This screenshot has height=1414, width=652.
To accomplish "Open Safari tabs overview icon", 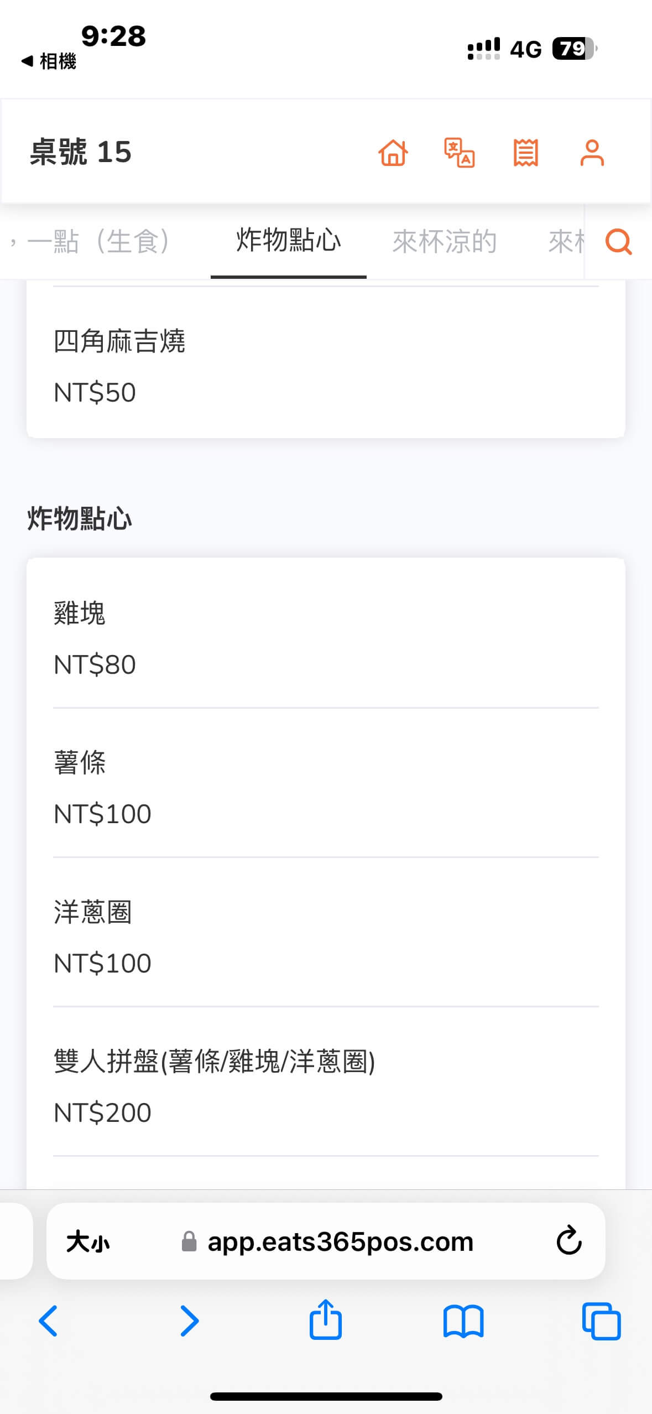I will (x=601, y=1322).
